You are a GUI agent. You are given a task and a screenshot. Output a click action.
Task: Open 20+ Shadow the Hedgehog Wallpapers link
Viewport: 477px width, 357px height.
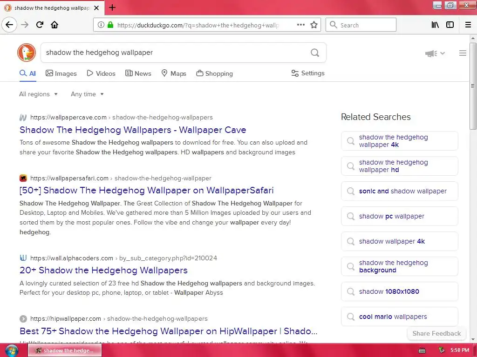pos(103,270)
